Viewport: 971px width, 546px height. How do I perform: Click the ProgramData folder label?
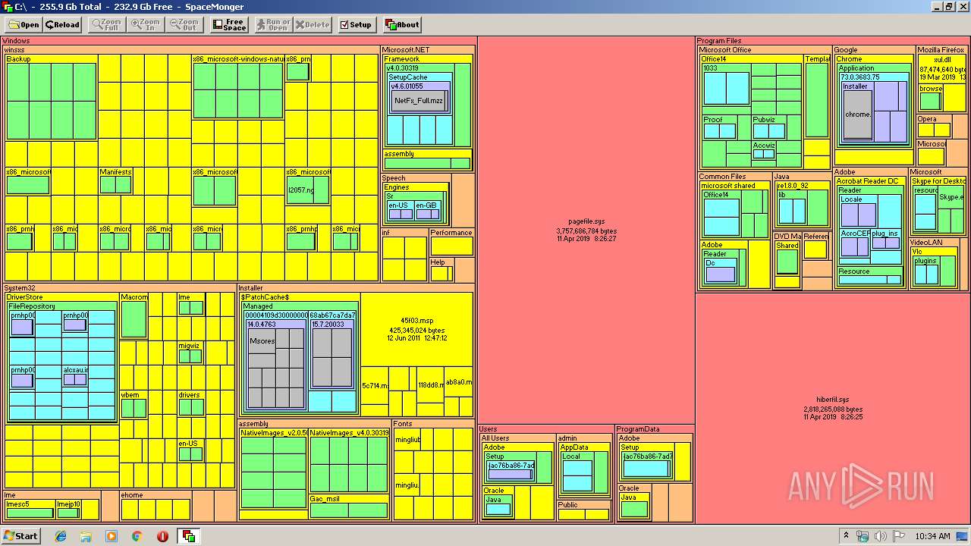pos(638,429)
